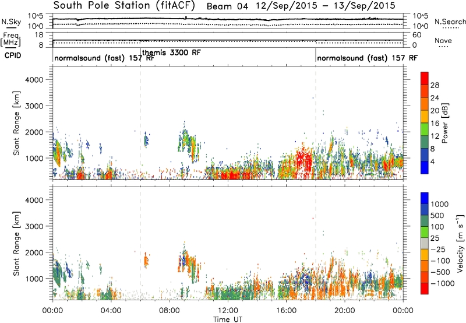The width and height of the screenshot is (466, 323).
Task: Click the second 'normalsound (fast) 157 RF' label after 18:00
Action: (368, 58)
